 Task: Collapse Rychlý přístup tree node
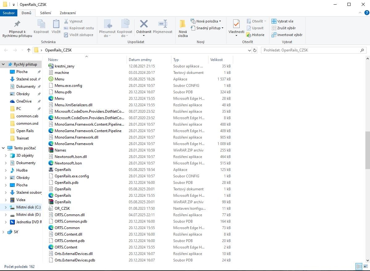[3, 64]
